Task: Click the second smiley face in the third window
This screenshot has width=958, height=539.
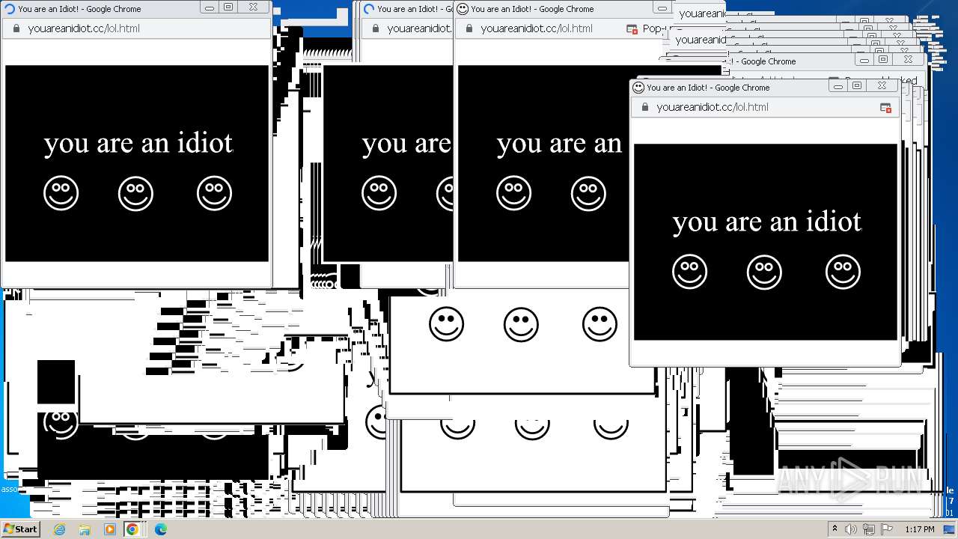Action: click(588, 193)
